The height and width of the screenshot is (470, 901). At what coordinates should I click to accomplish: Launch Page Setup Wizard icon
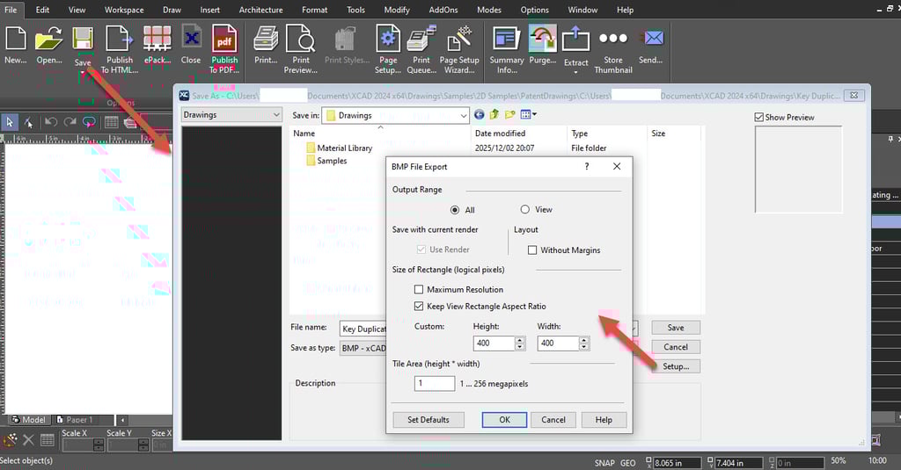(459, 39)
